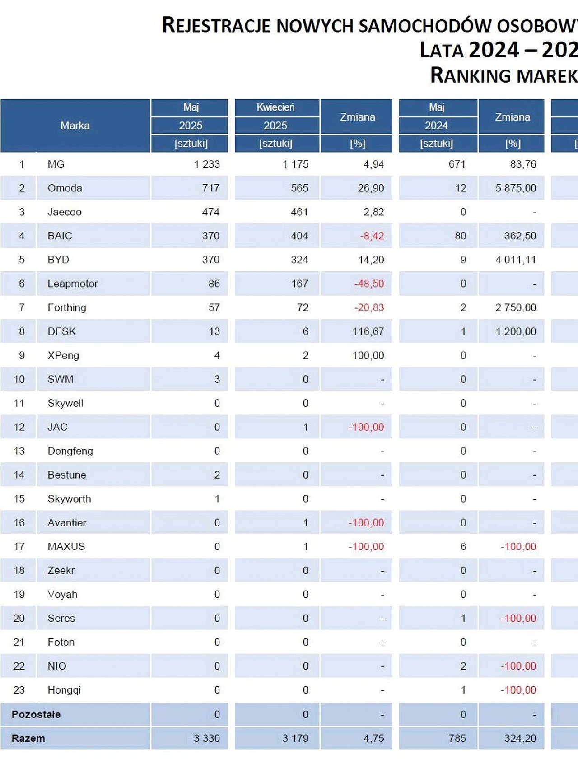
Task: Select XPeng's change value '100,00'
Action: (368, 356)
